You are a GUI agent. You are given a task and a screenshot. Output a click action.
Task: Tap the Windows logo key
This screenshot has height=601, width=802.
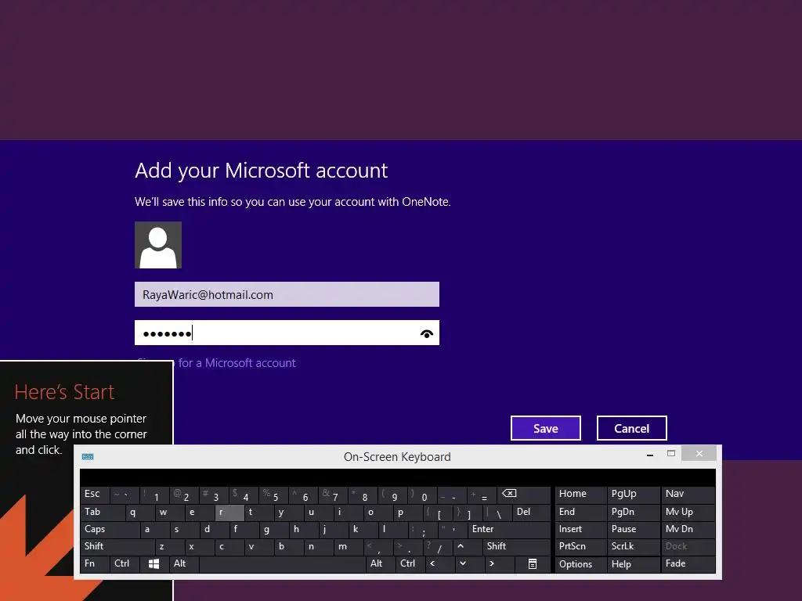154,563
